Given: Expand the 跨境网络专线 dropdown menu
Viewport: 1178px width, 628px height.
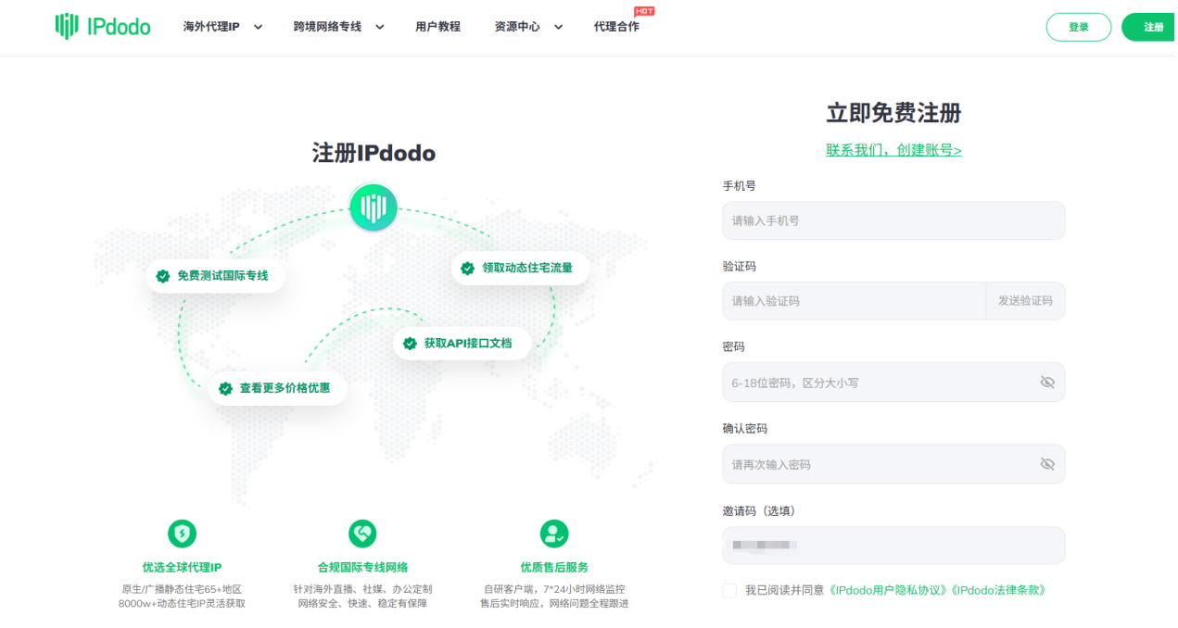Looking at the screenshot, I should (x=379, y=27).
